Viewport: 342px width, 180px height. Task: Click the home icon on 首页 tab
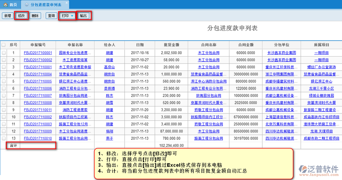pos(5,5)
